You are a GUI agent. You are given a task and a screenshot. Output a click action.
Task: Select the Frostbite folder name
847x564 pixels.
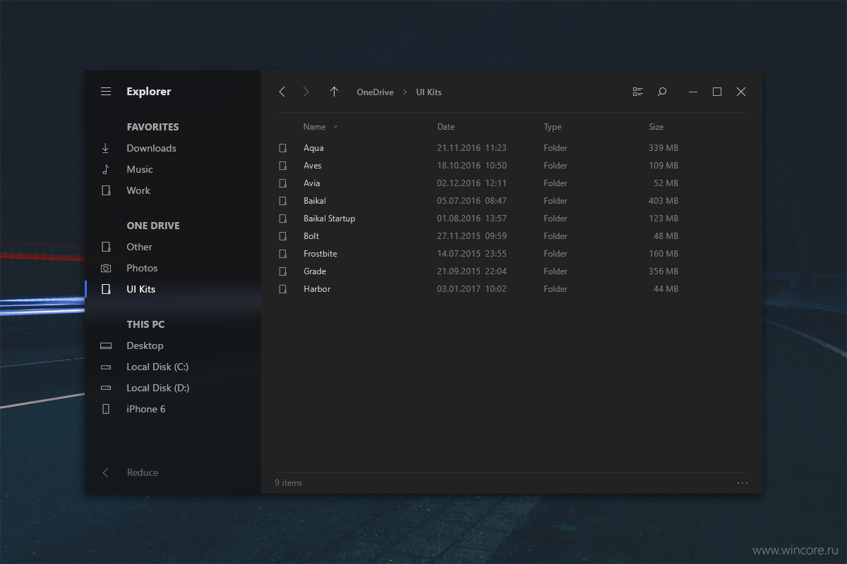[x=320, y=254]
